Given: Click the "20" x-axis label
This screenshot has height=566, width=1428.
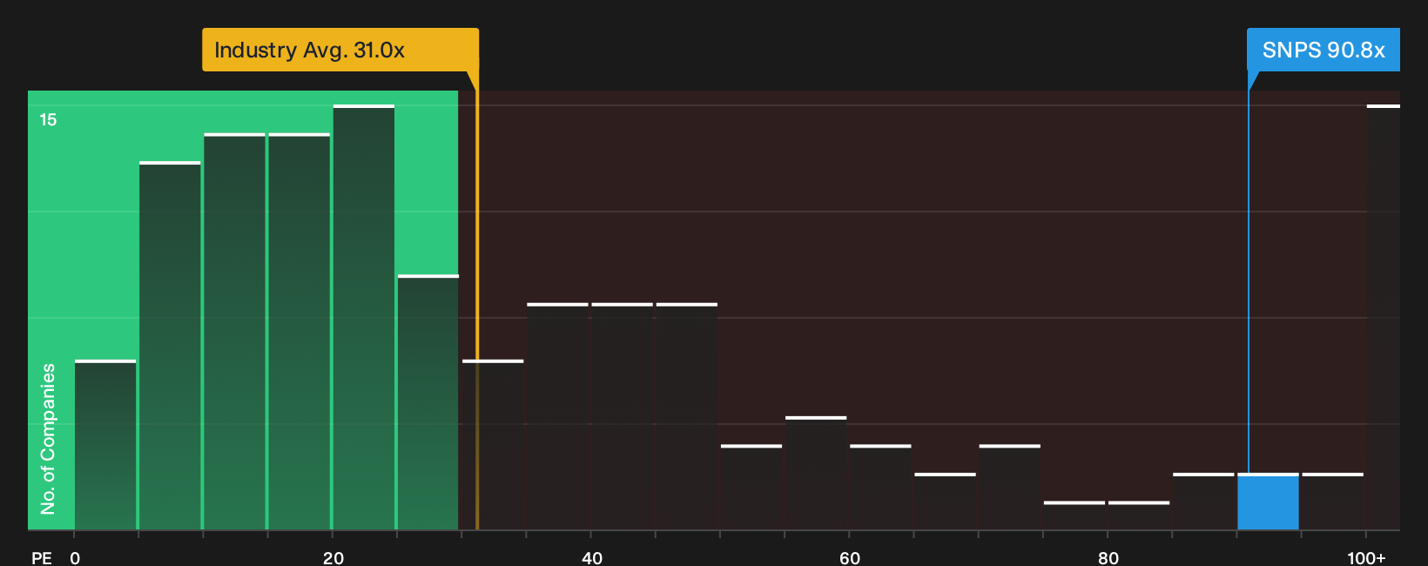Looking at the screenshot, I should click(333, 557).
